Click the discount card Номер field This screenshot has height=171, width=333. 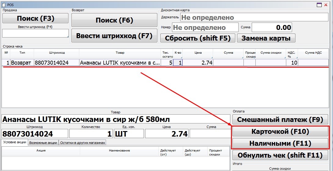click(x=205, y=27)
